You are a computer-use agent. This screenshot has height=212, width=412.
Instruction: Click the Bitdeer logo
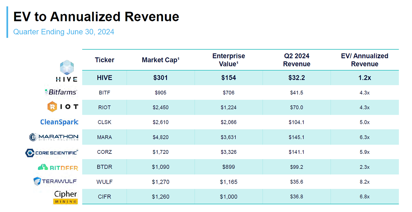[58, 167]
